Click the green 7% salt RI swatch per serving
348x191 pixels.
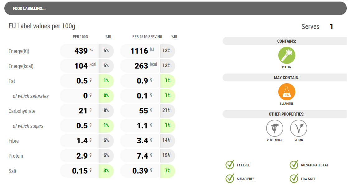click(167, 171)
